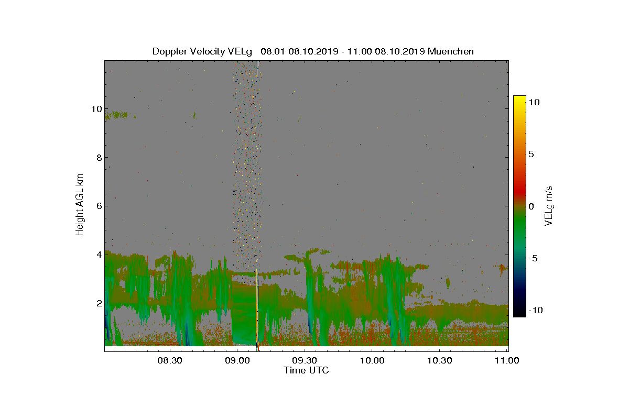Click the height tick label 8

99,158
